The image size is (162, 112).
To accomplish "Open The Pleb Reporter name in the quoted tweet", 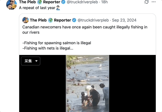I will [50, 20].
